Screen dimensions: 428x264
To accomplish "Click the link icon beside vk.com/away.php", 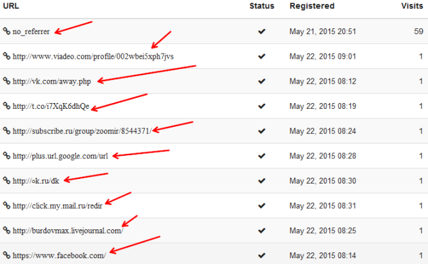I will [x=6, y=81].
